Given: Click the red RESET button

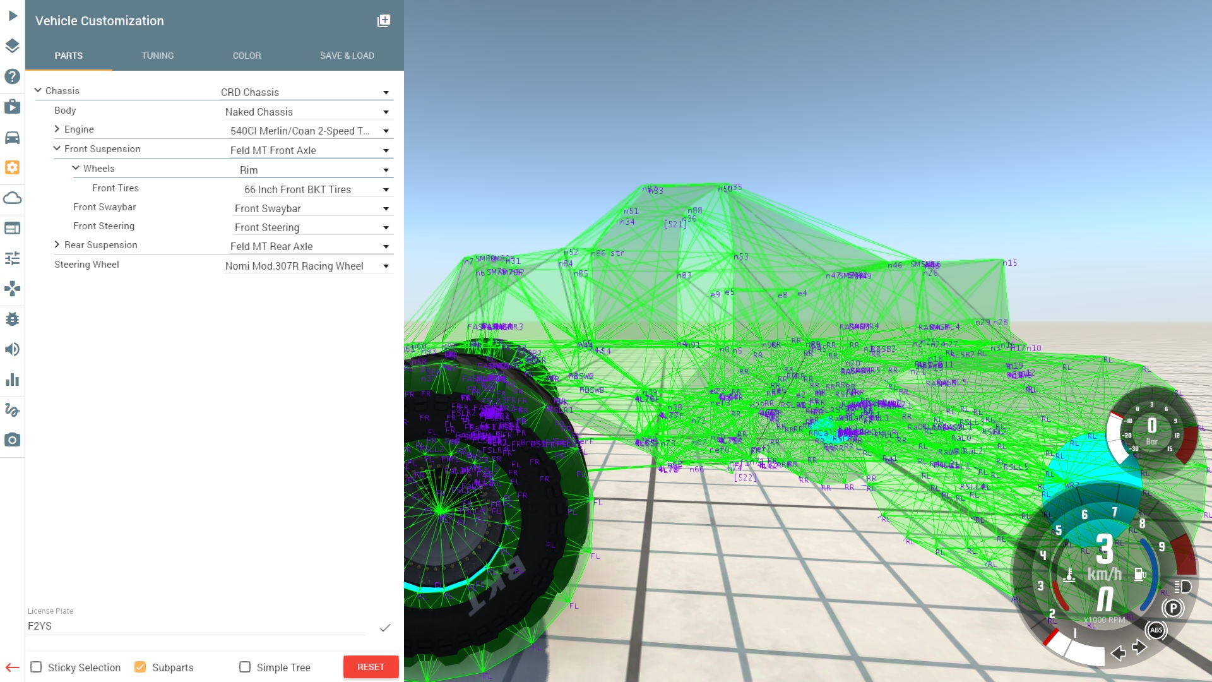Looking at the screenshot, I should pos(371,667).
